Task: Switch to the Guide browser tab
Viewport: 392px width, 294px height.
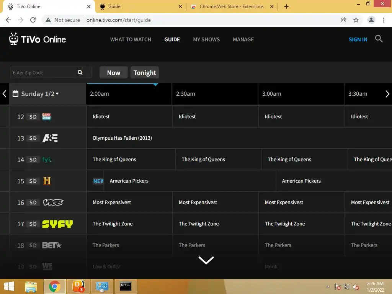Action: (139, 7)
